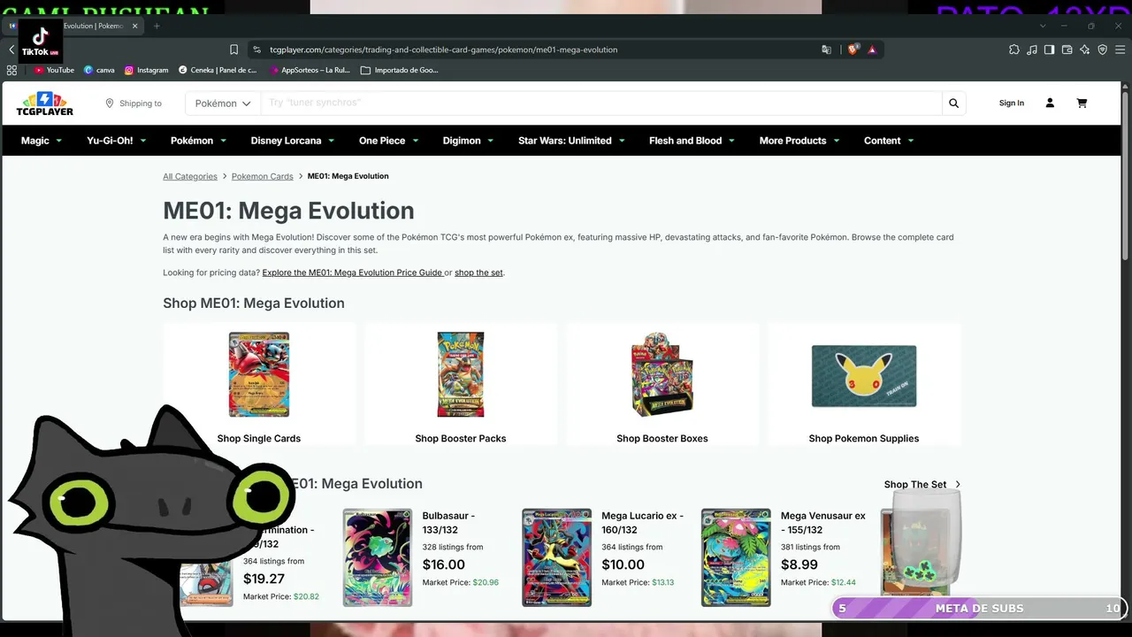Open the AppSorteos bookmark
Viewport: 1132px width, 637px height.
click(310, 70)
